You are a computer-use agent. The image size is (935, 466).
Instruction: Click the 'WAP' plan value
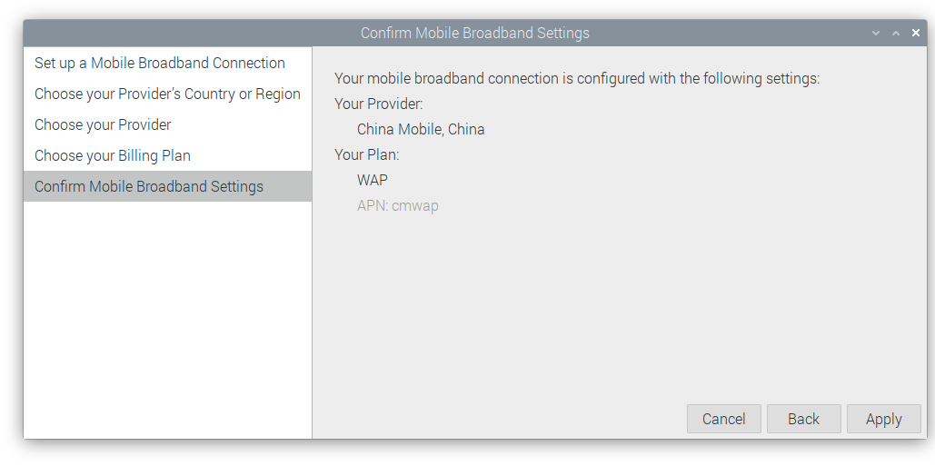click(373, 180)
